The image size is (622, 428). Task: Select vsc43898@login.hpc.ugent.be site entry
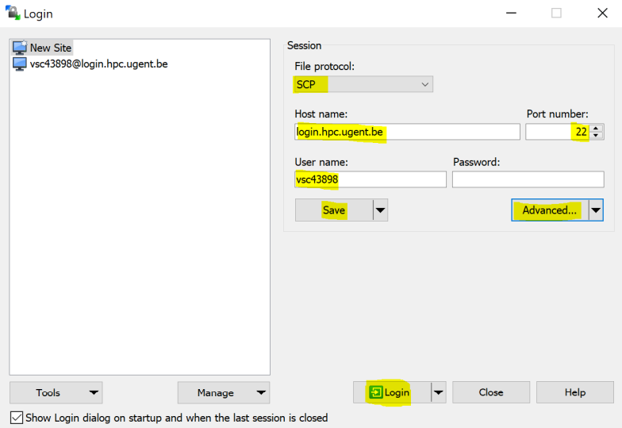pos(98,64)
